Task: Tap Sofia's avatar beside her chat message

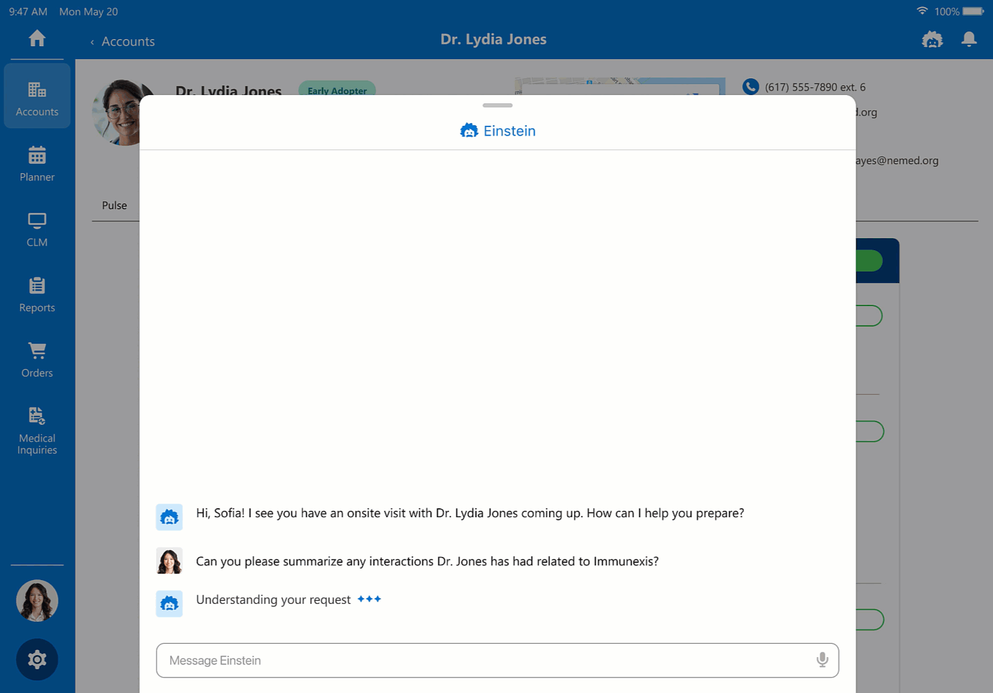Action: point(169,561)
